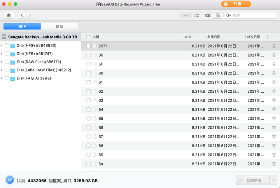
Task: Navigate back with the left arrow
Action: (22, 15)
